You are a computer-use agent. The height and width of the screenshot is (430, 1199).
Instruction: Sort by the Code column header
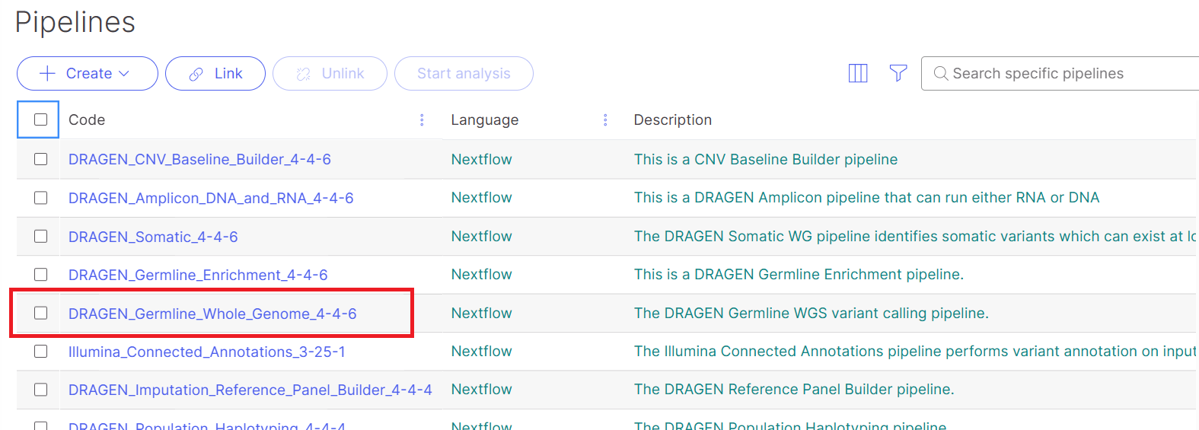click(x=87, y=120)
